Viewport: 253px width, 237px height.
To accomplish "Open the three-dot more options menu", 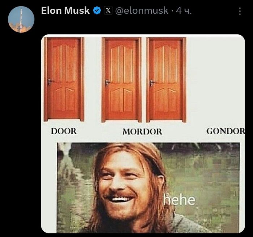I will 240,11.
